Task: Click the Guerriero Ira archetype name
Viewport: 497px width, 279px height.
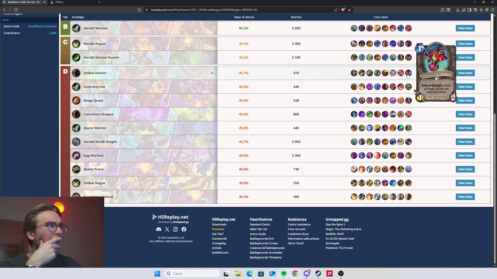Action: 94,87
